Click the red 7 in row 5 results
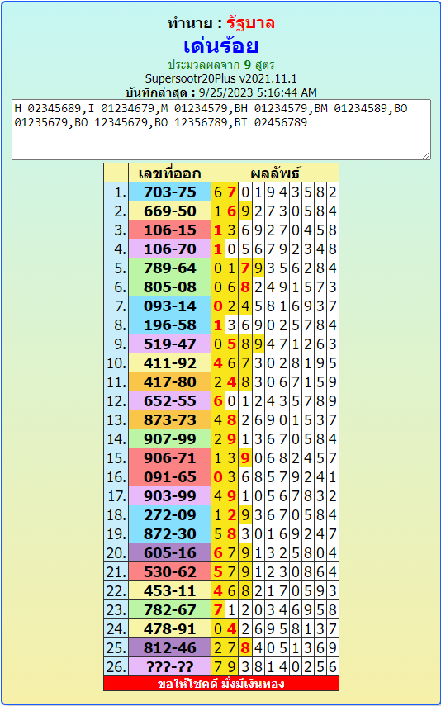The image size is (441, 706). [244, 268]
